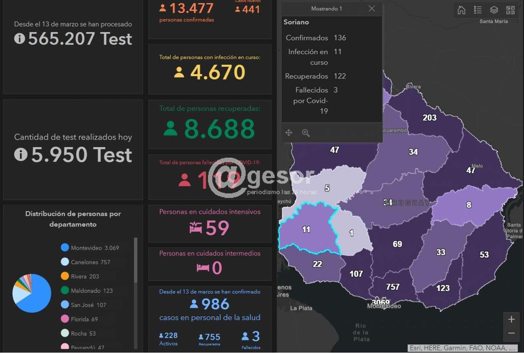The height and width of the screenshot is (354, 524).
Task: Select the orange Rivera legend swatch
Action: tap(65, 276)
